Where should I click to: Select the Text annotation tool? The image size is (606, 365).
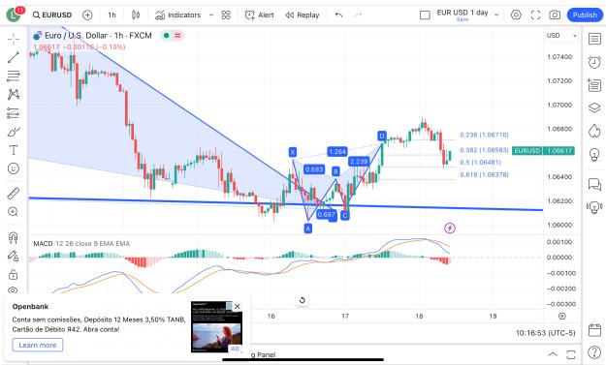point(14,150)
